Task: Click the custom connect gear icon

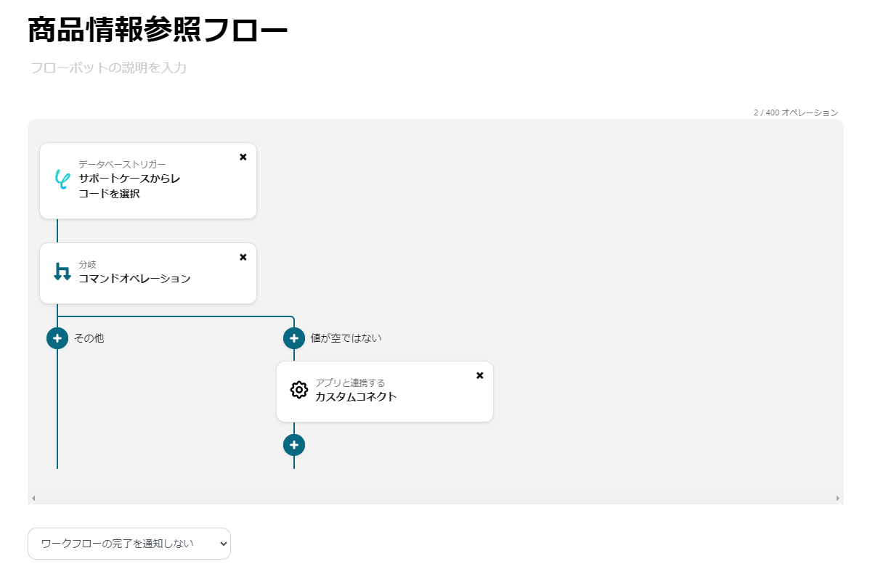Action: pyautogui.click(x=298, y=390)
